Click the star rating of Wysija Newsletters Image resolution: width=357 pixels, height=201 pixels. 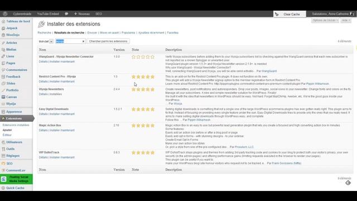pyautogui.click(x=143, y=89)
